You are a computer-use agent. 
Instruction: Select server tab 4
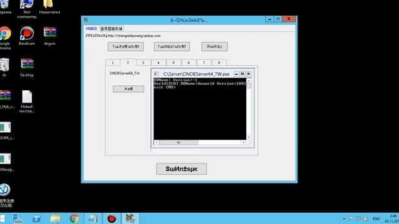(x=158, y=62)
